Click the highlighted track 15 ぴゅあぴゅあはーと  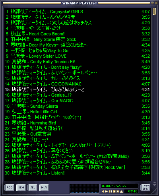pos(78,89)
